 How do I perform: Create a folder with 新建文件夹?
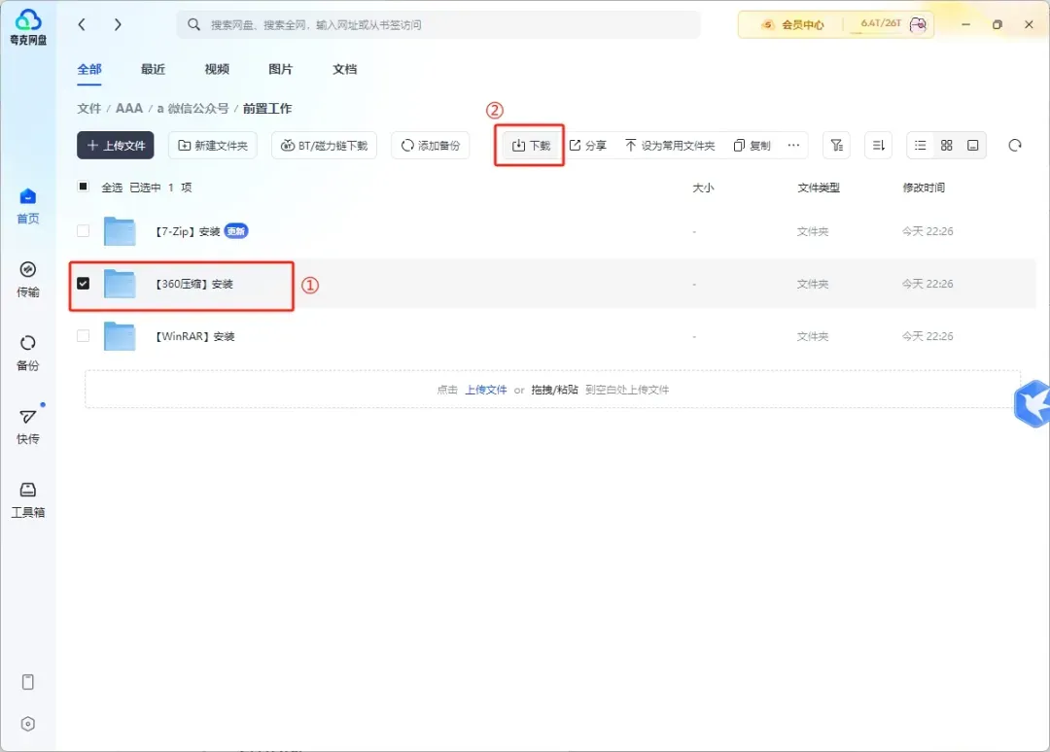point(213,145)
